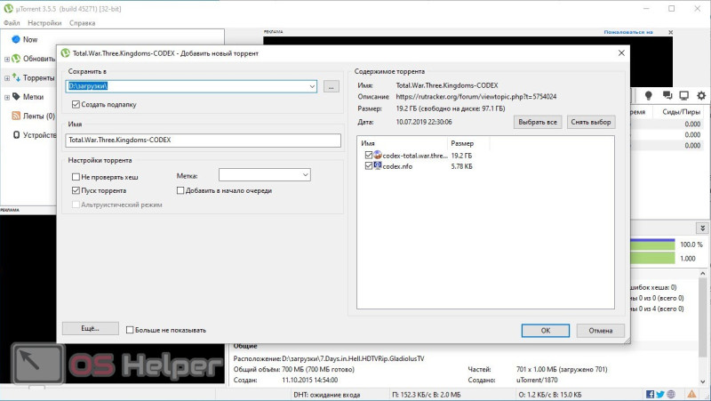The width and height of the screenshot is (711, 401).
Task: Click the Отмена button
Action: (x=601, y=330)
